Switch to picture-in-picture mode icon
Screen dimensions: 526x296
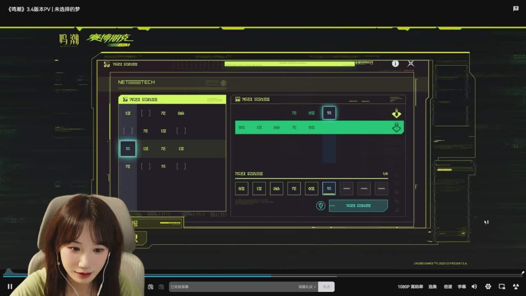pos(502,287)
